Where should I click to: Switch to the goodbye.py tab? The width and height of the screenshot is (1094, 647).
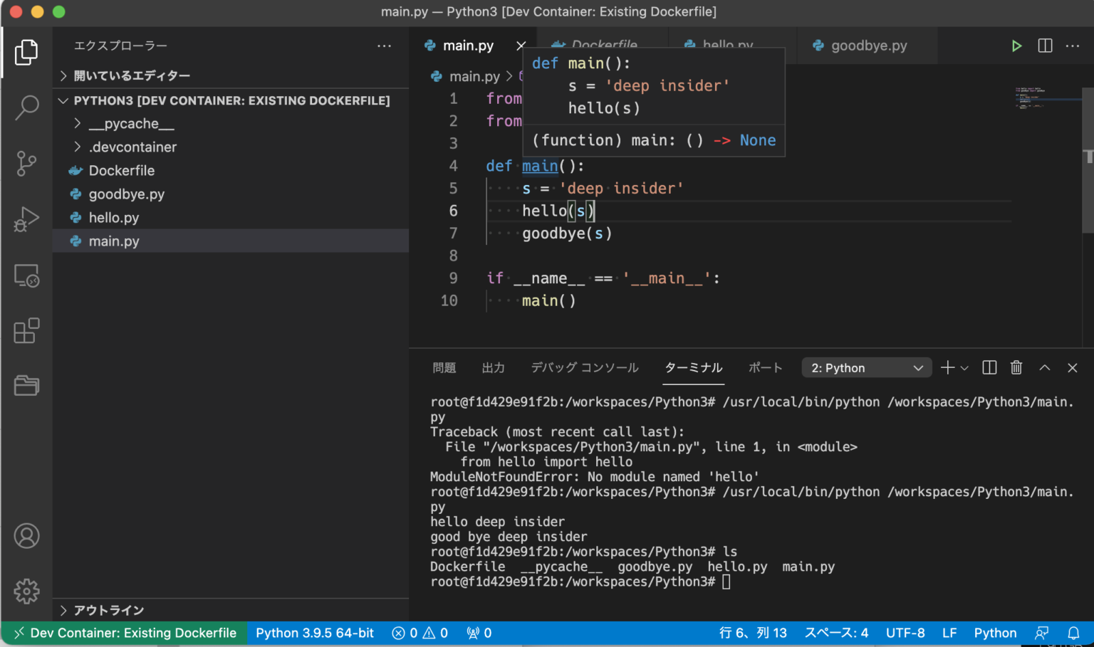point(869,45)
